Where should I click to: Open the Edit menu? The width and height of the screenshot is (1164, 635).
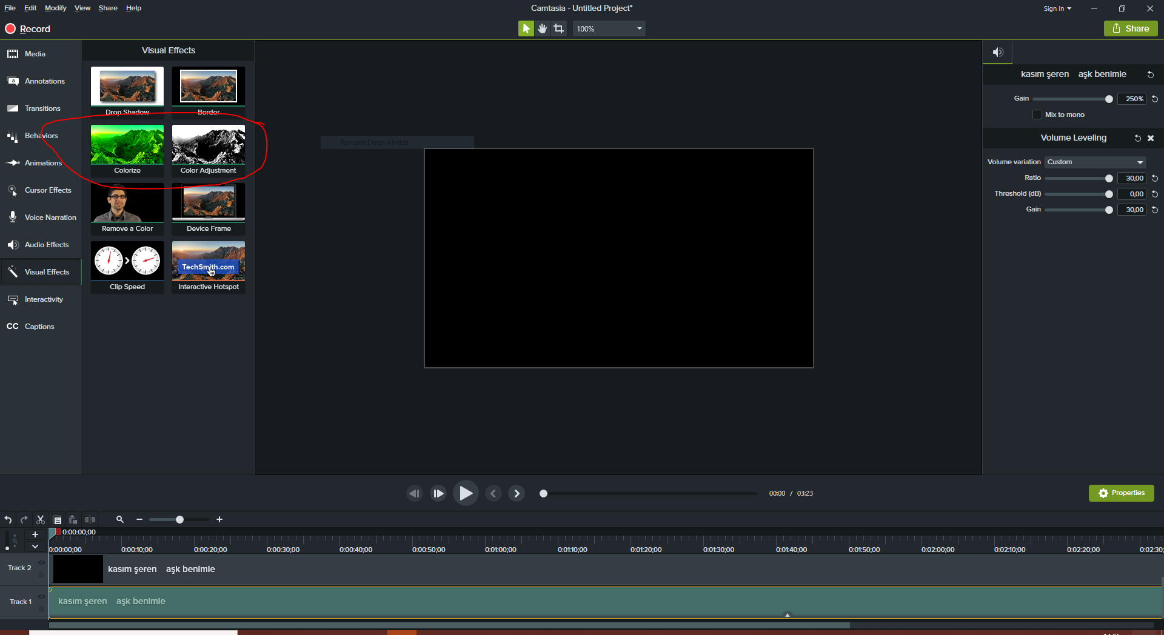click(x=30, y=8)
